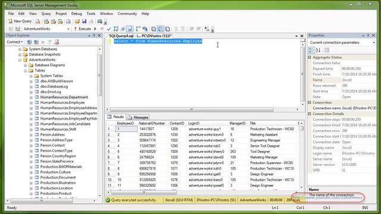
Task: Select the Person.StateProvince table
Action: 57,161
